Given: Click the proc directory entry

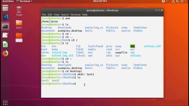Looking at the screenshot, I should click(109, 46).
